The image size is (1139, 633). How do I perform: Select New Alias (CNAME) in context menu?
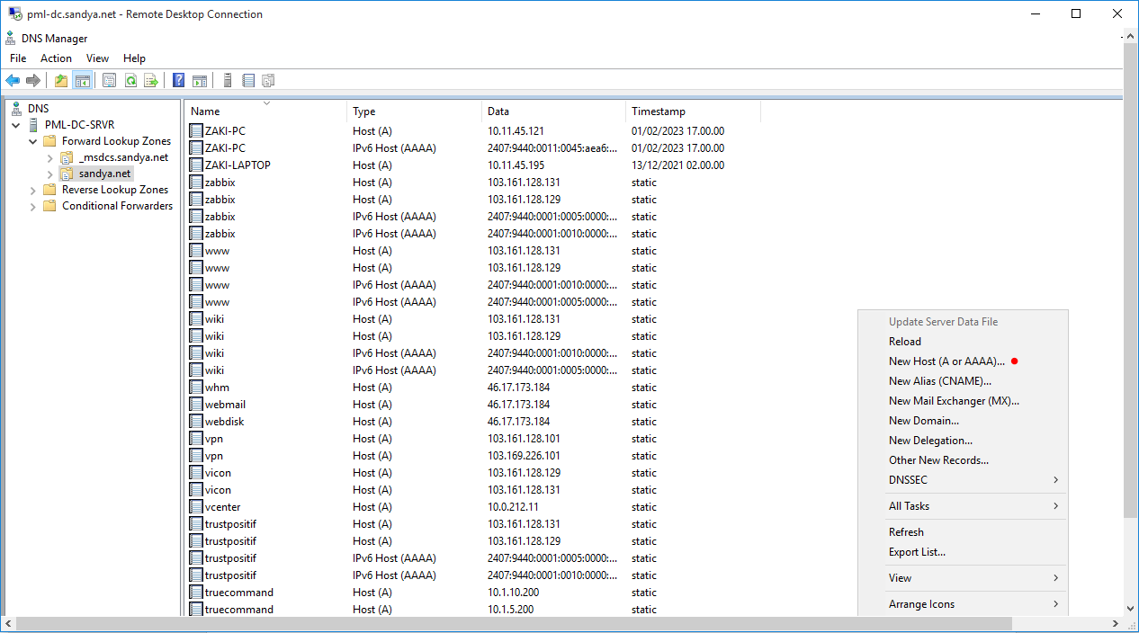click(939, 381)
